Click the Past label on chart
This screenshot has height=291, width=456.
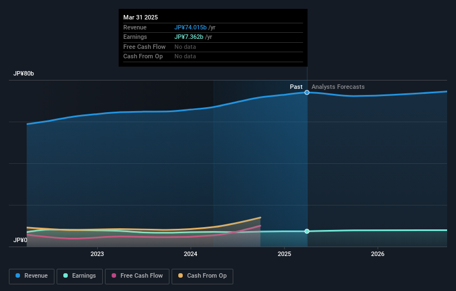click(296, 87)
